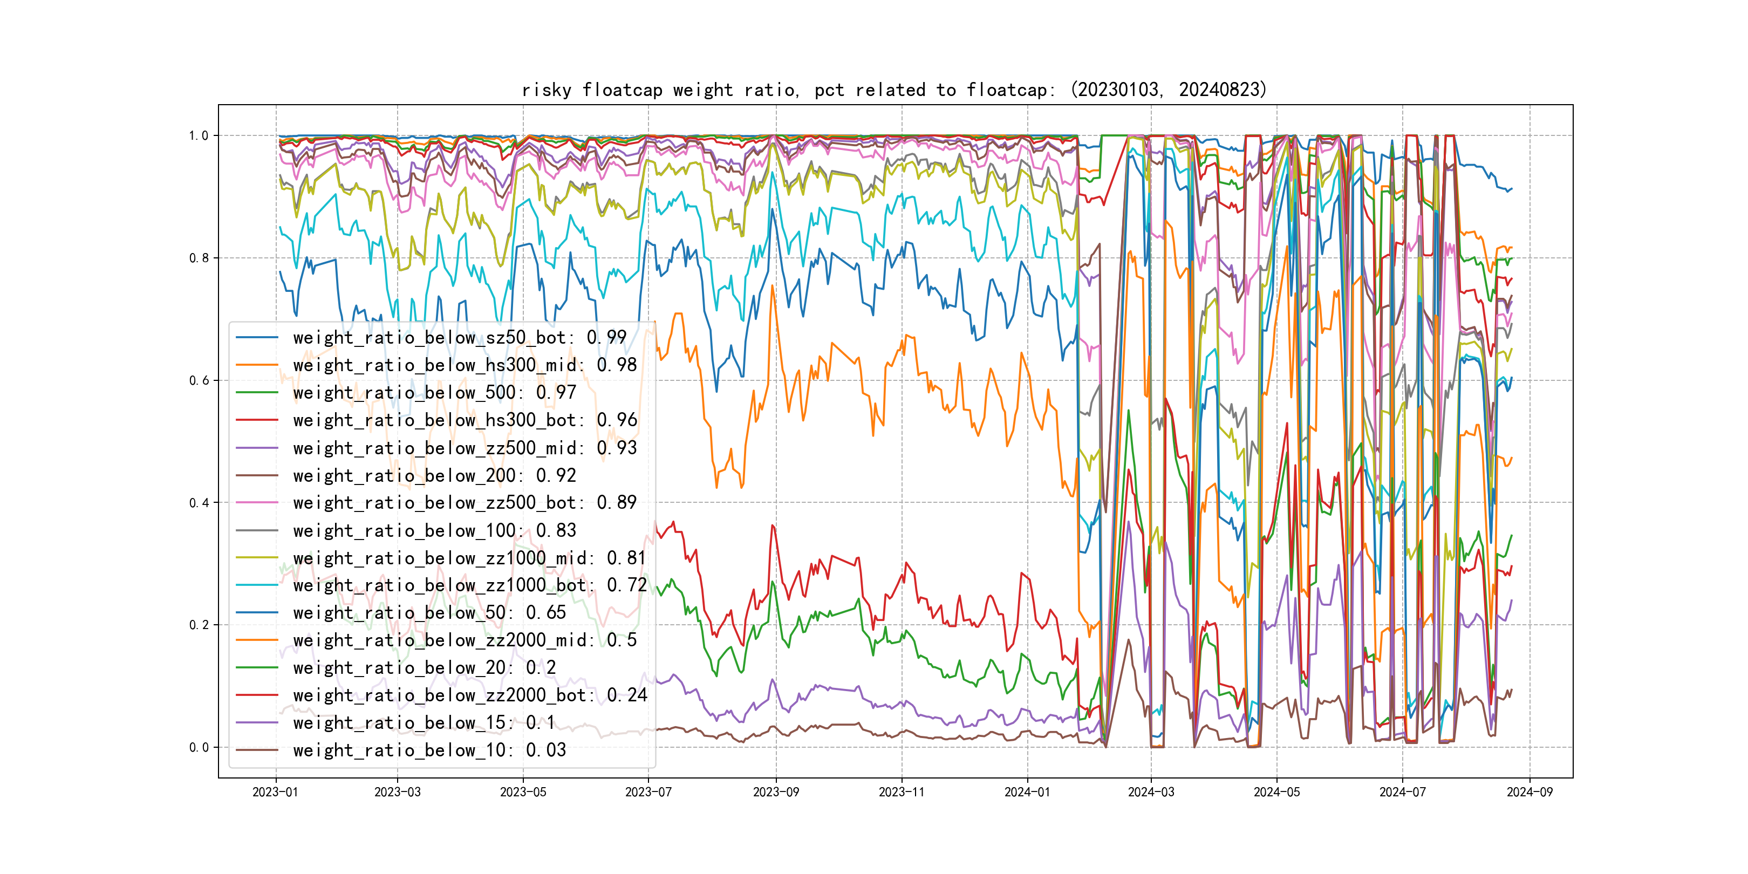Click the brown weight_ratio_below_200 legend swatch

256,476
